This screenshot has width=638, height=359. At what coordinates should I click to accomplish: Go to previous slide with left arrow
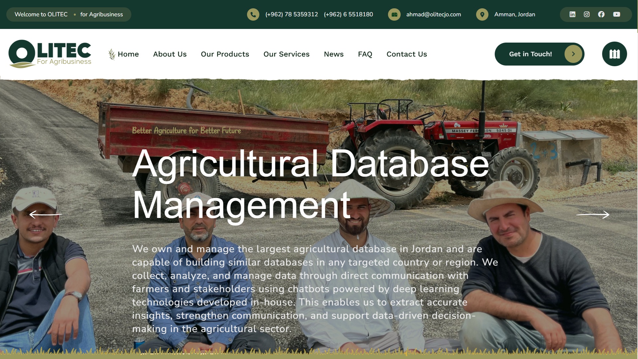pos(46,215)
